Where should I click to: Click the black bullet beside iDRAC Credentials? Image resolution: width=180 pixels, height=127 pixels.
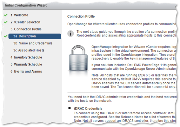(70, 108)
